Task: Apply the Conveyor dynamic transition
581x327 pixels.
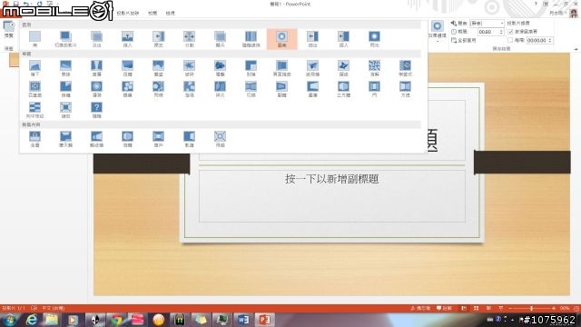Action: (x=97, y=139)
